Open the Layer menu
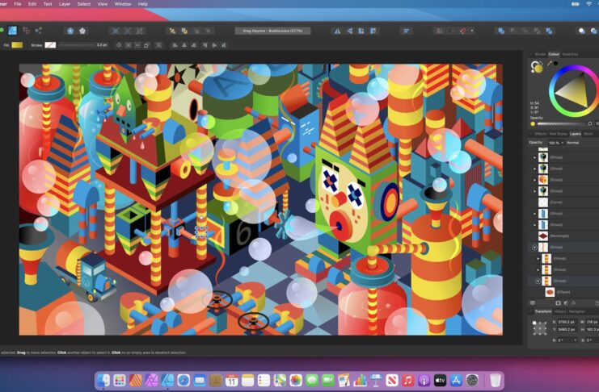The image size is (599, 392). pyautogui.click(x=65, y=4)
